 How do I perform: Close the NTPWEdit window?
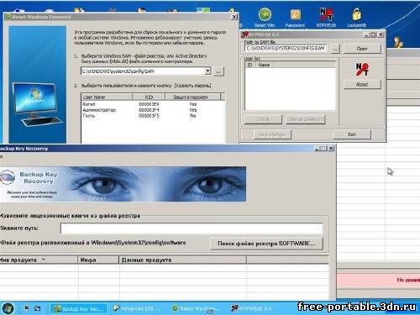pyautogui.click(x=381, y=34)
